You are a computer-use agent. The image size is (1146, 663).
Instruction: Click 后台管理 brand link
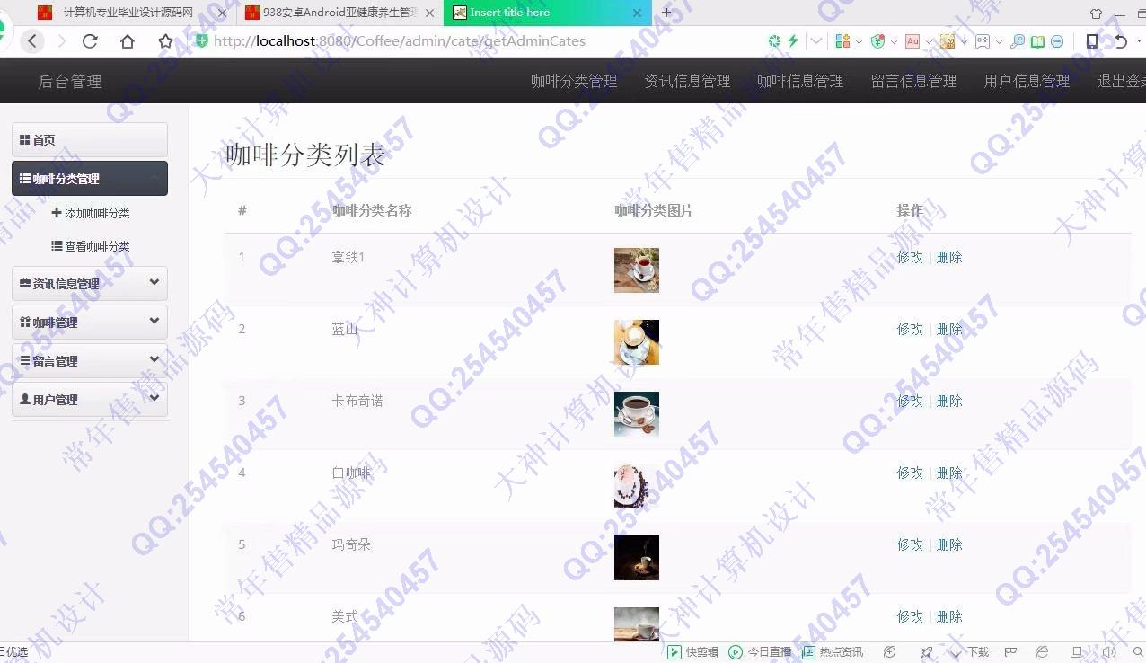tap(70, 82)
